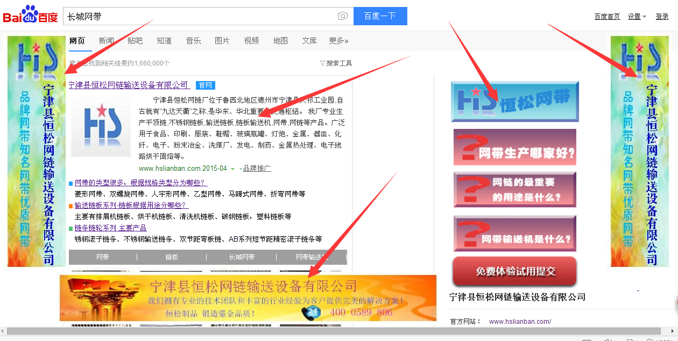Click the horizontal scrollbar's left arrow
This screenshot has width=678, height=341.
(3, 331)
